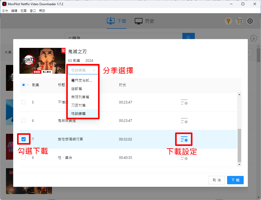Switch to the 历史 tab

[x=145, y=21]
